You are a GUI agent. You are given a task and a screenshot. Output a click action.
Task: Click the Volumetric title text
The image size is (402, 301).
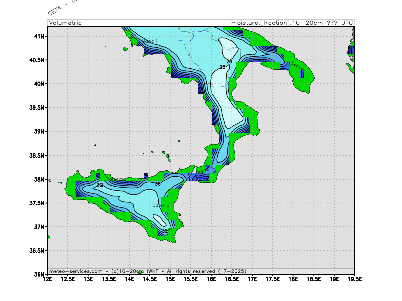[x=65, y=23]
